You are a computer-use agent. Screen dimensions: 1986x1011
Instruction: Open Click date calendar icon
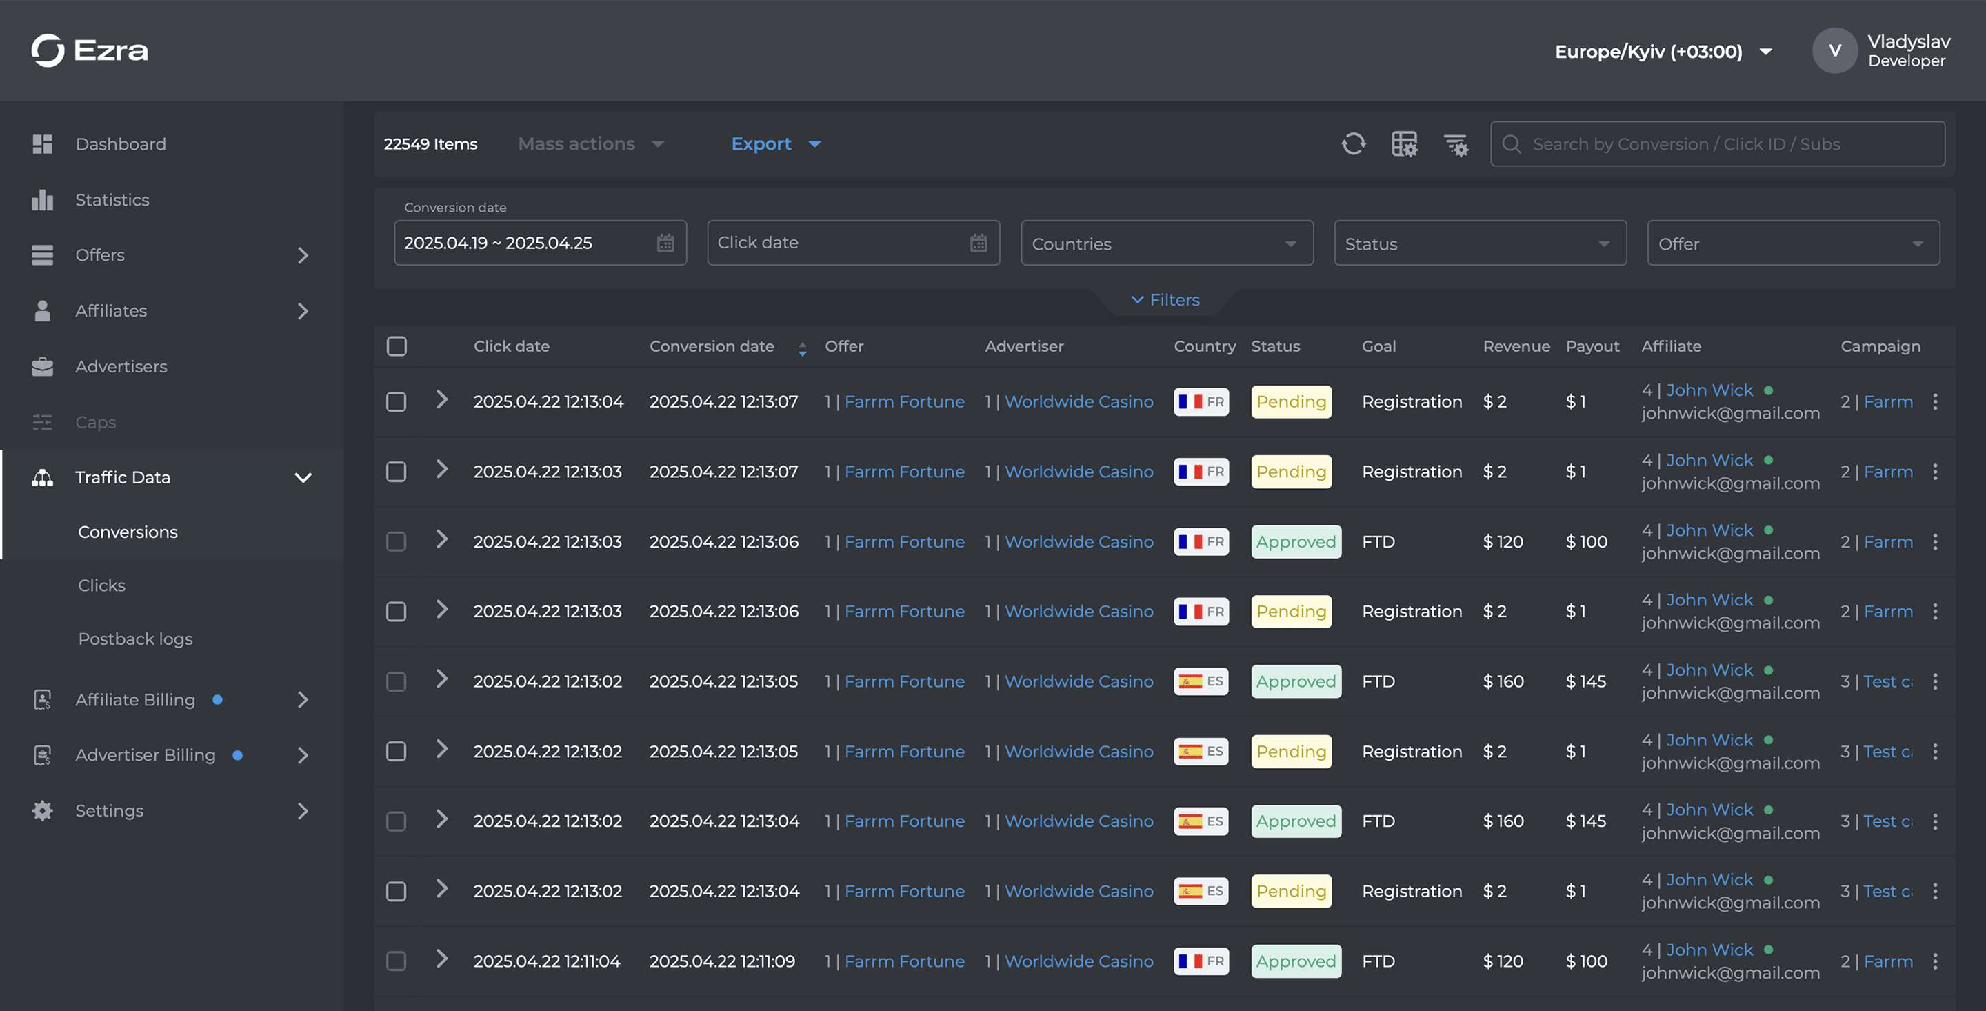[979, 243]
